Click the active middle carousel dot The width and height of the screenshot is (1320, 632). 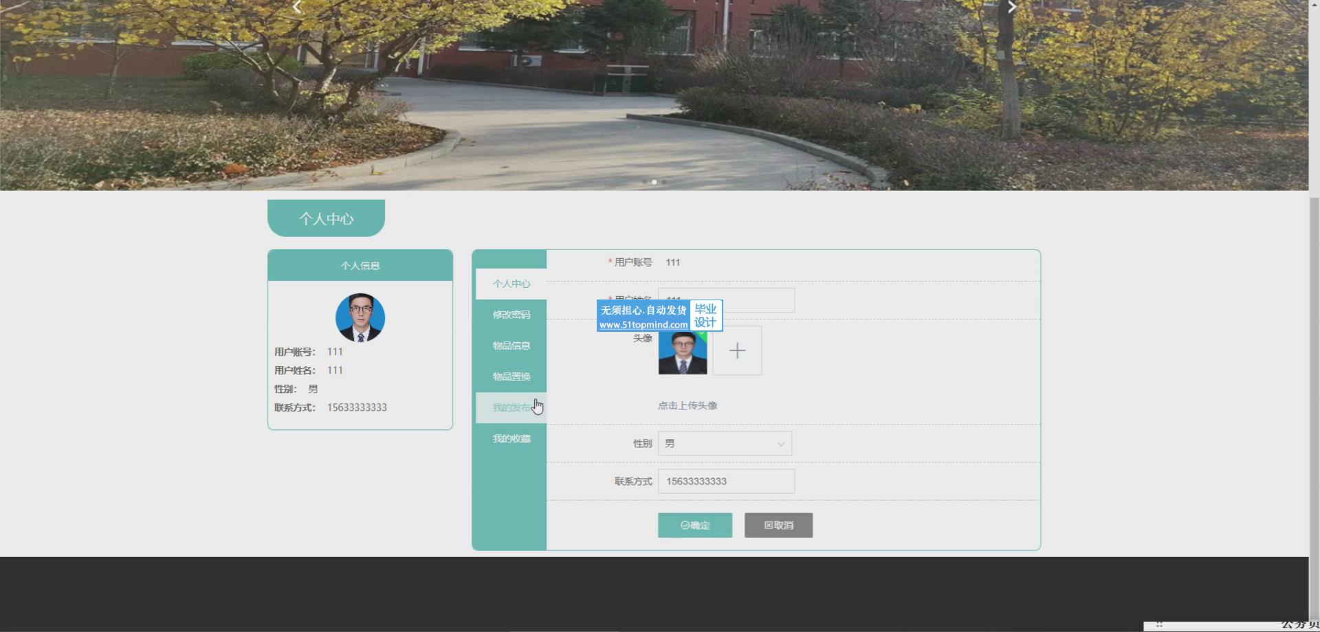pos(654,182)
